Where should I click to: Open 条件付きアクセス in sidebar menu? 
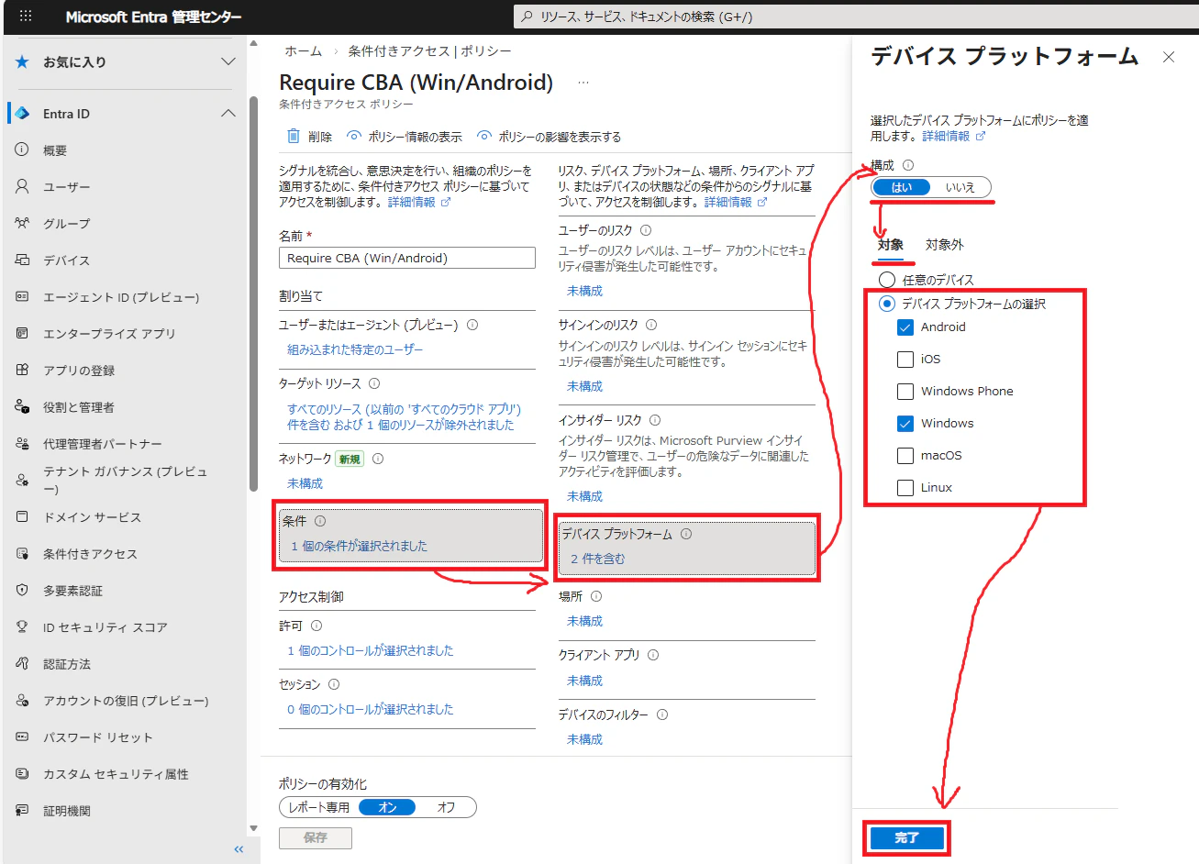coord(90,554)
